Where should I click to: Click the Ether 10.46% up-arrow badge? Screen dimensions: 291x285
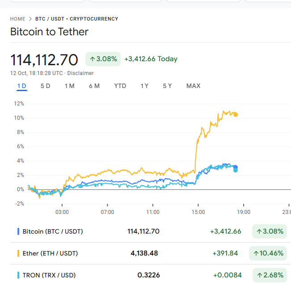point(269,253)
